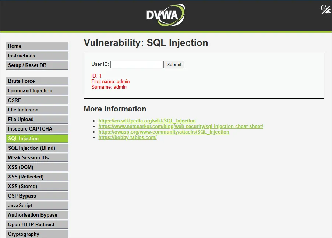Open the Wikipedia SQL injection link
The width and height of the screenshot is (332, 238).
[x=146, y=121]
